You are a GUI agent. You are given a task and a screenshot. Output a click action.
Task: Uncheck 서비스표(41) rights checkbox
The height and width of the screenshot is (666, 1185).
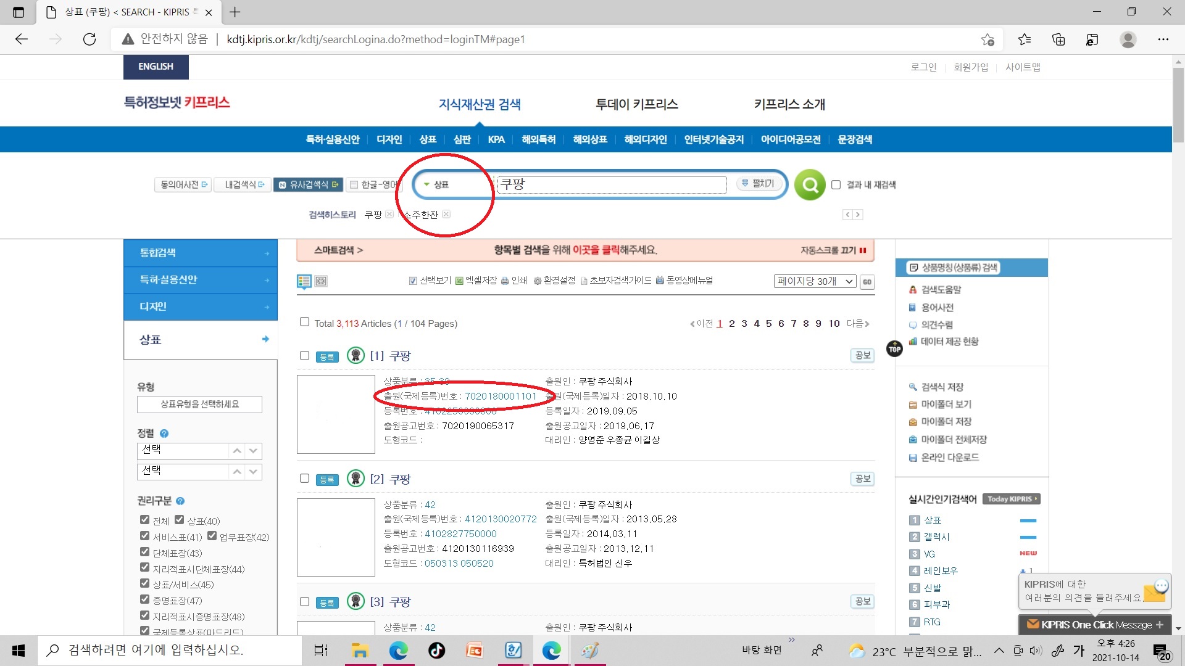coord(144,536)
